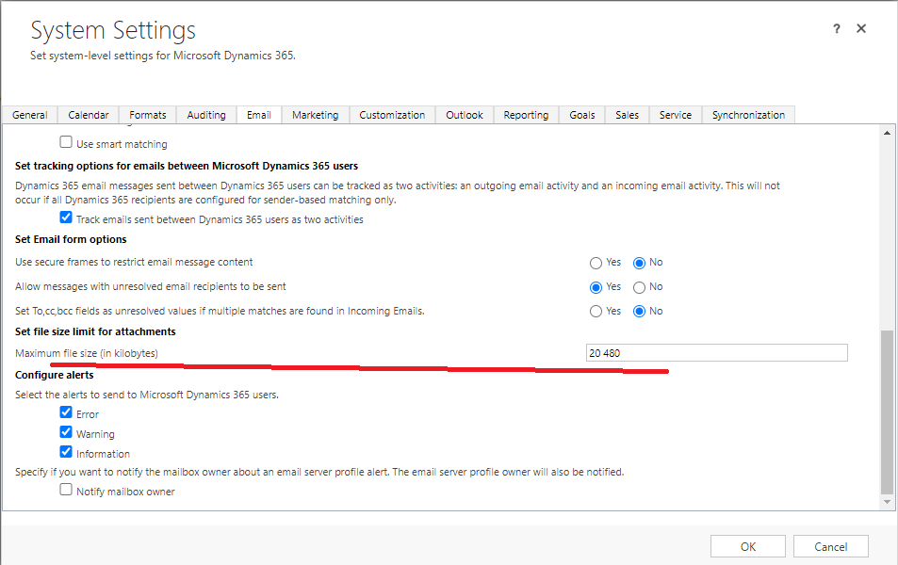This screenshot has width=898, height=565.
Task: Select Yes for To,cc,bcc unresolved values
Action: (596, 312)
